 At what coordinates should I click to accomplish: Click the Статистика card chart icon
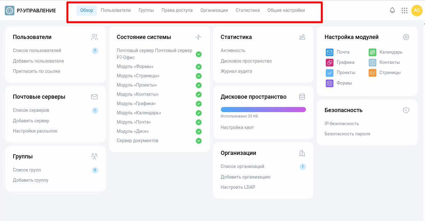click(x=302, y=37)
